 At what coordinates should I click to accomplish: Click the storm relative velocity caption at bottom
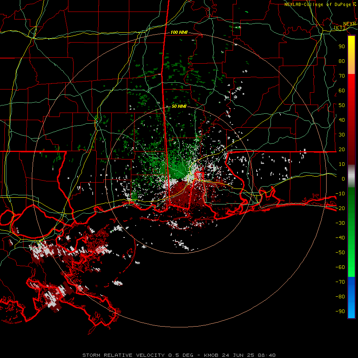point(179,355)
